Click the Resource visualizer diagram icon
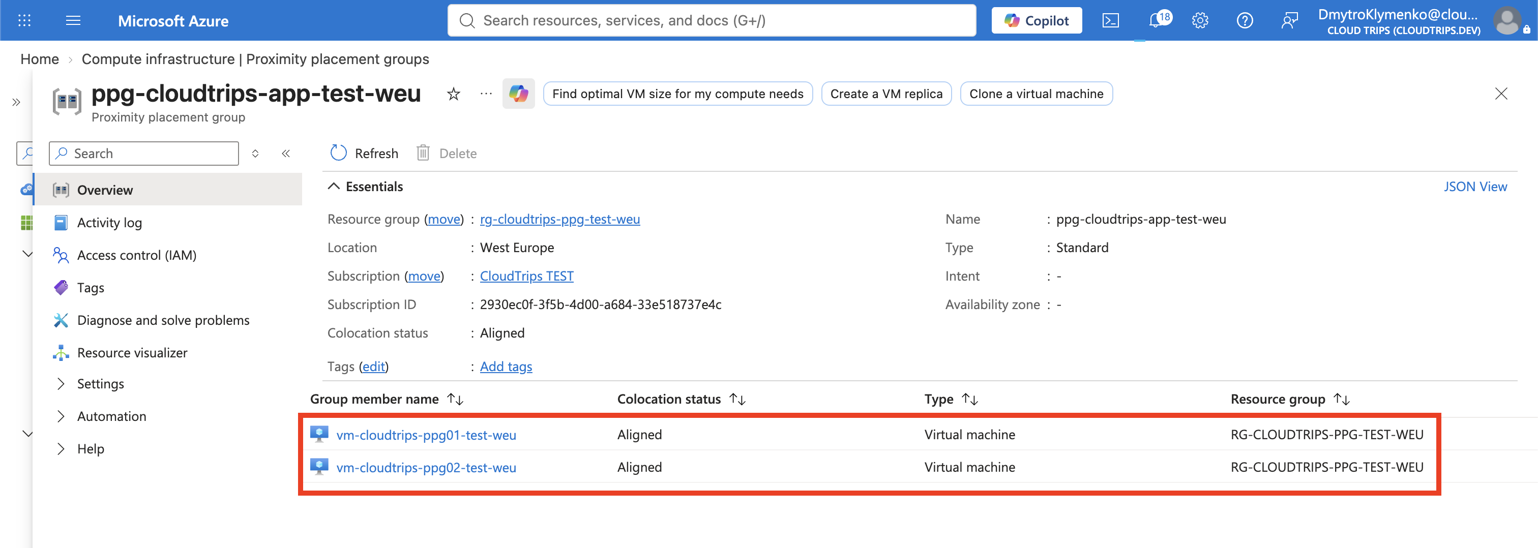The width and height of the screenshot is (1538, 548). (x=61, y=353)
